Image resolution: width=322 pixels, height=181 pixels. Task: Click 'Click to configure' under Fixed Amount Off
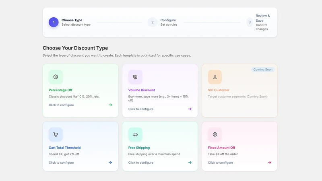coord(220,162)
